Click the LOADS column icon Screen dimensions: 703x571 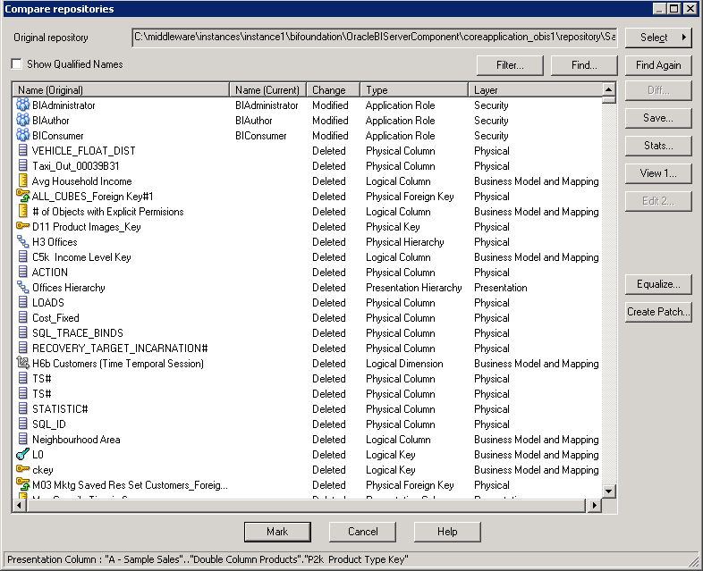[23, 303]
